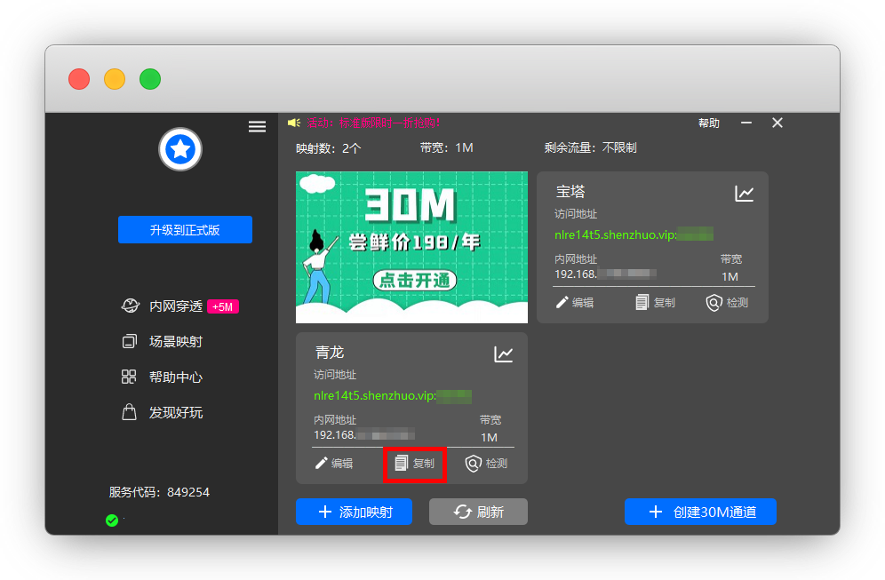This screenshot has height=580, width=885.
Task: Go to 帮助中心 in sidebar
Action: tap(176, 377)
